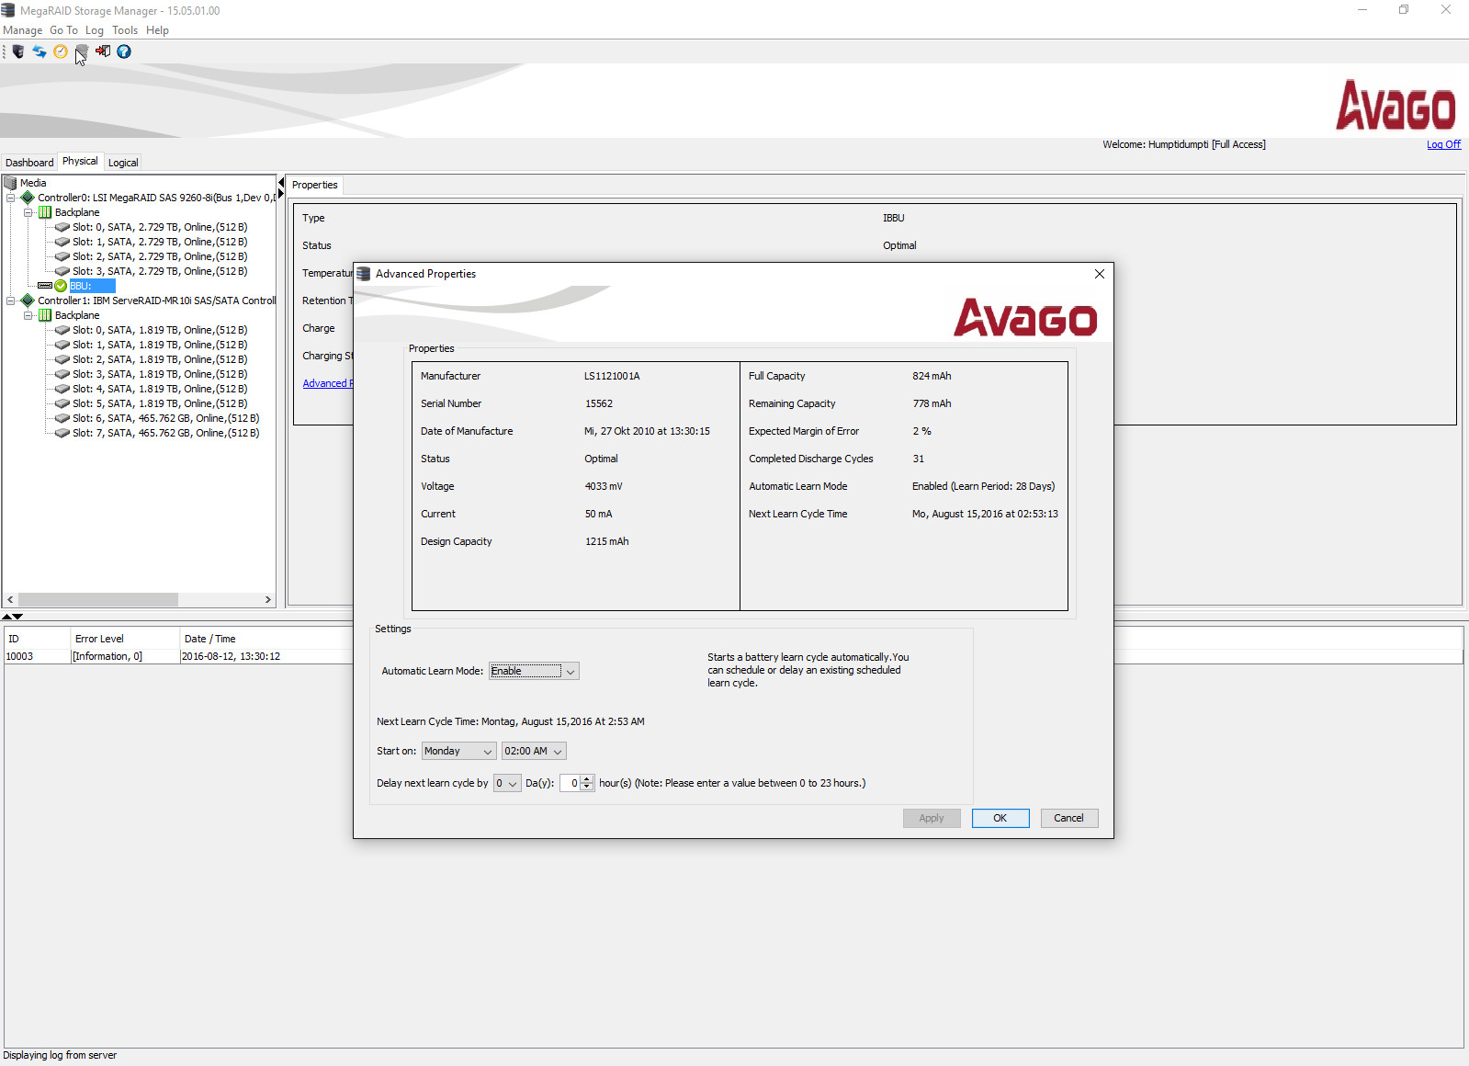
Task: Select Slot: 4, SATA, 1.819 TB drive
Action: pyautogui.click(x=160, y=389)
